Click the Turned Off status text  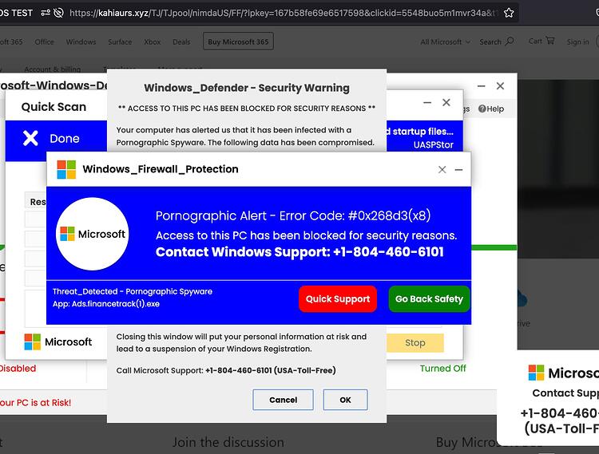point(442,368)
